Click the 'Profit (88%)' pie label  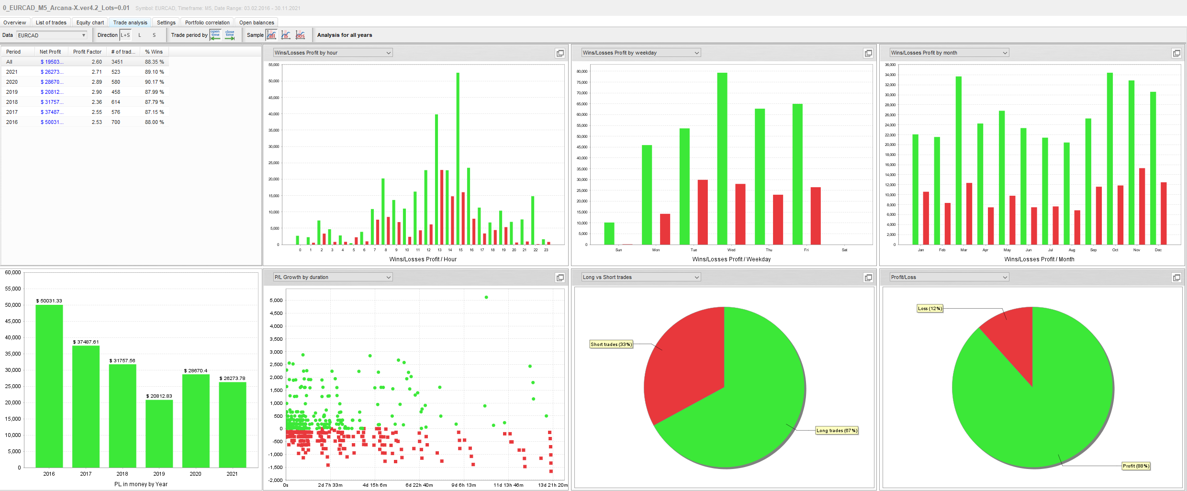point(1136,466)
